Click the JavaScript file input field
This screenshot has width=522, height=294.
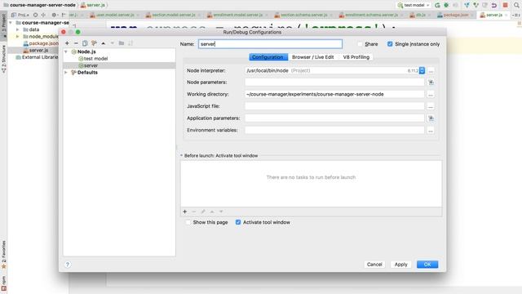(x=334, y=106)
